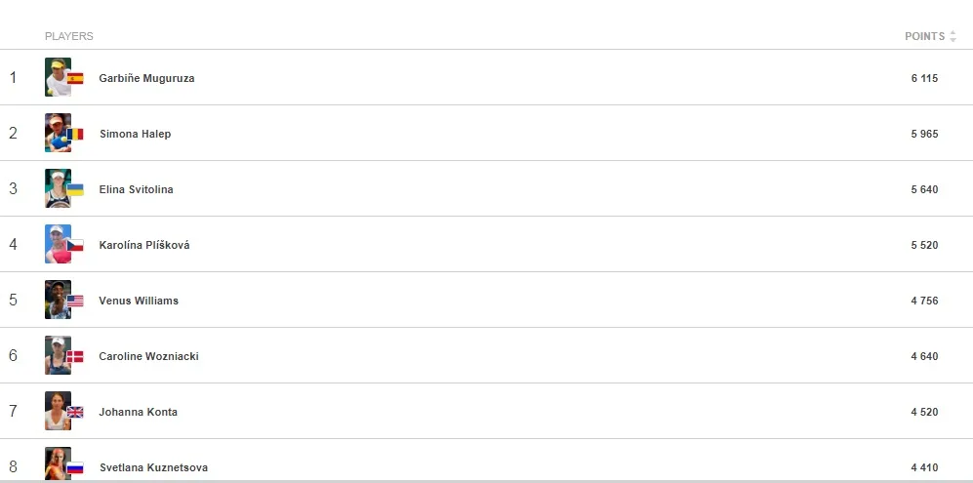Sort rankings using the POINTS arrows
Viewport: 973px width, 483px height.
953,37
